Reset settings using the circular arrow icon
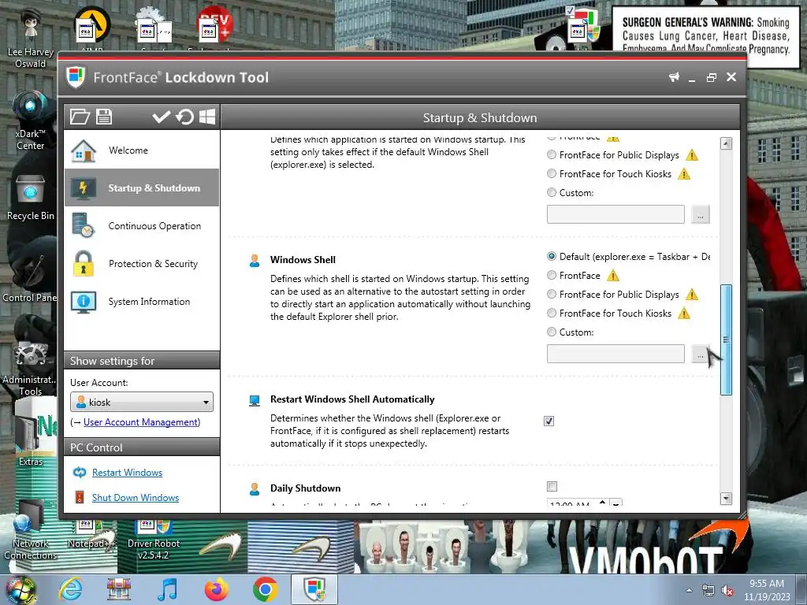This screenshot has width=807, height=605. point(184,117)
